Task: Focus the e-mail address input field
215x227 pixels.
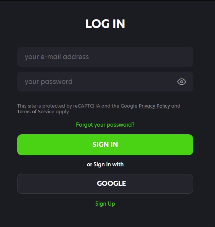Action: [x=105, y=57]
